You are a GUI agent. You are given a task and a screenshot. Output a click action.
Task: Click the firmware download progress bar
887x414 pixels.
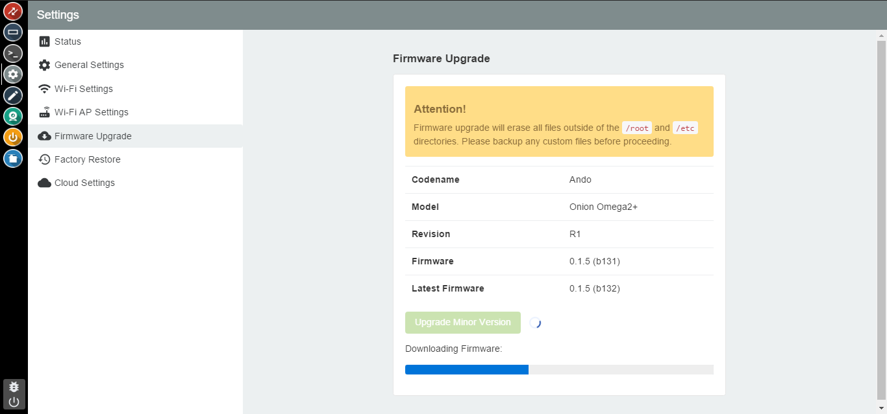click(559, 369)
